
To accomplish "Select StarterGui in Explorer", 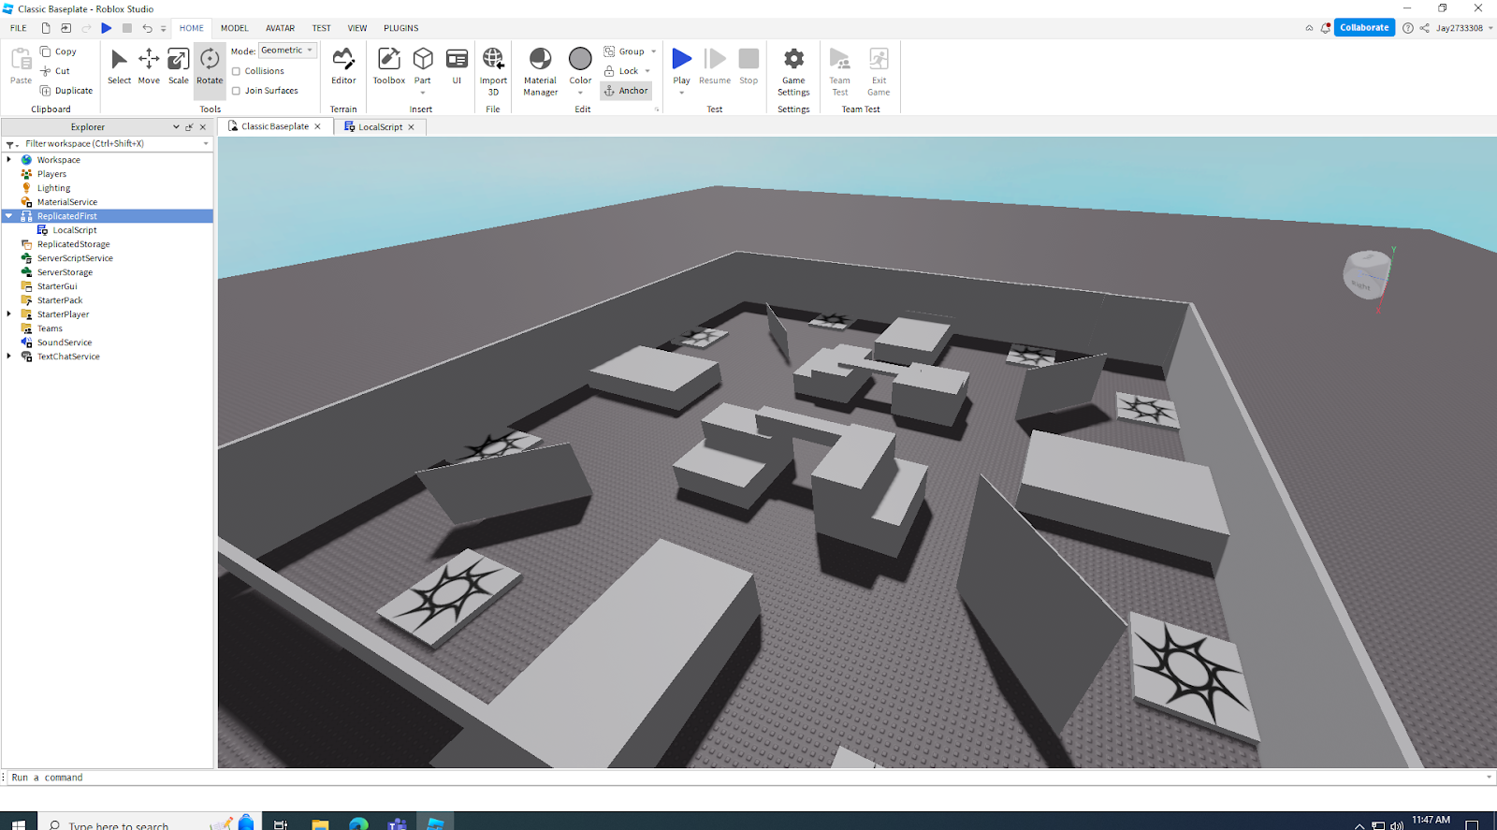I will click(57, 286).
